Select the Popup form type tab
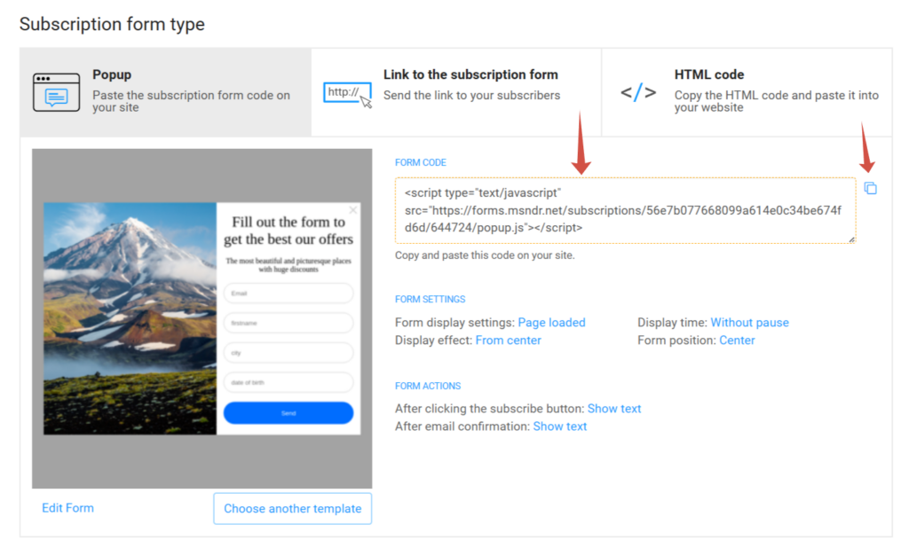This screenshot has height=540, width=909. (165, 92)
